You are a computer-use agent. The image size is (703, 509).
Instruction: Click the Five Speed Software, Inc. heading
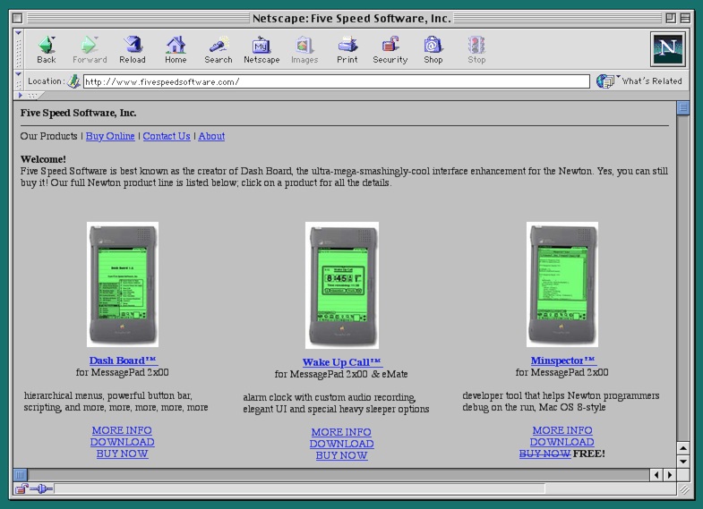pos(78,113)
